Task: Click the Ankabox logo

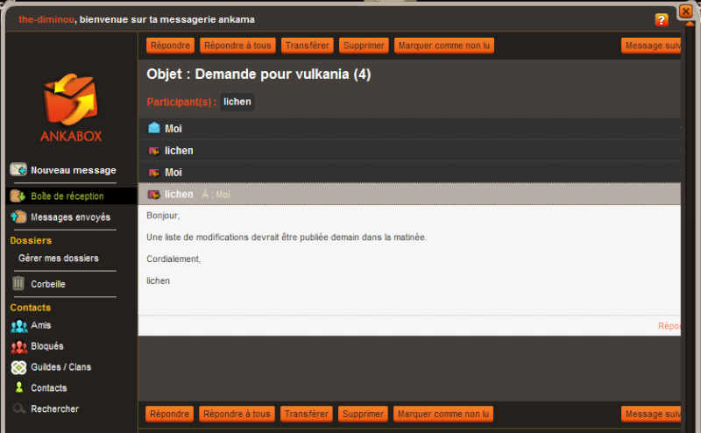Action: point(71,107)
